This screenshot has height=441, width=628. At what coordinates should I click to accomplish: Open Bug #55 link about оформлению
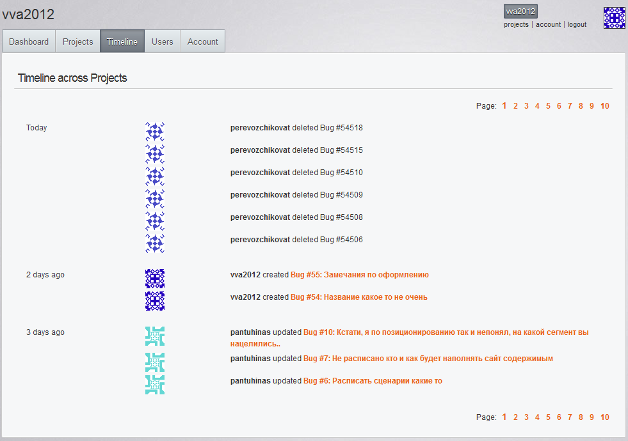pyautogui.click(x=359, y=275)
